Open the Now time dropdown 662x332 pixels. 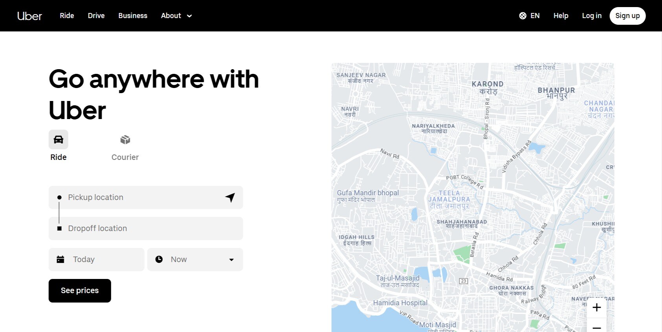pyautogui.click(x=195, y=259)
